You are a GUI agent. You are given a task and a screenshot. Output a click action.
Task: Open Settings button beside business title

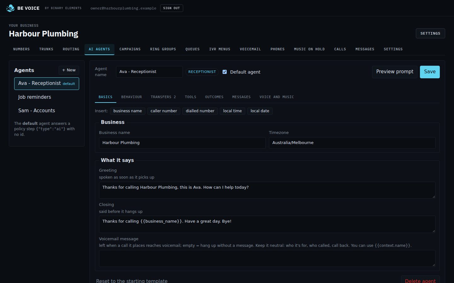430,33
